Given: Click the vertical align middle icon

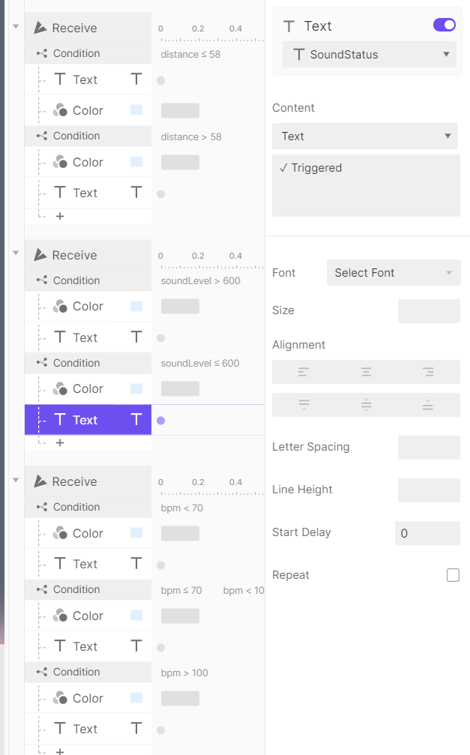Looking at the screenshot, I should click(366, 405).
